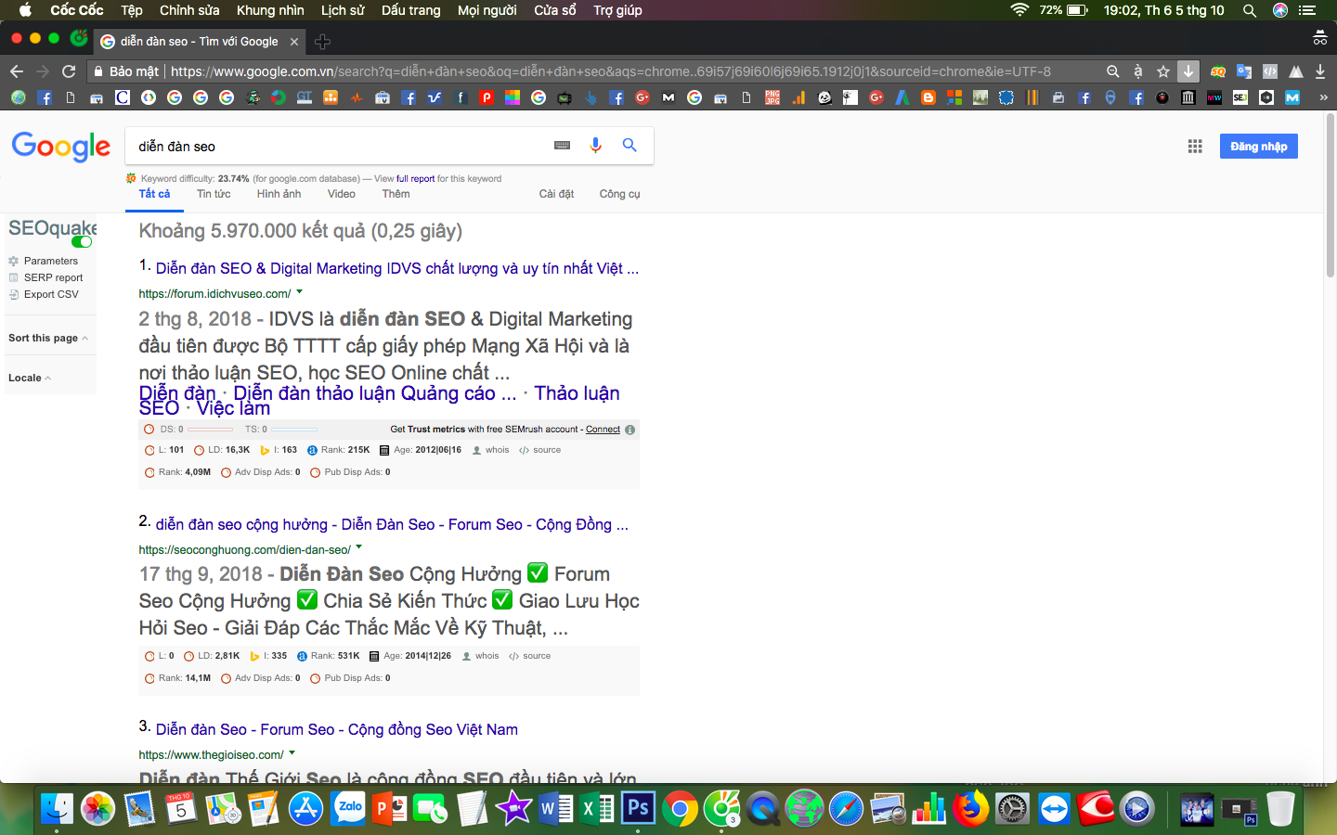Click the SEMrush trust metrics info icon
Screen dimensions: 1337x835
pos(630,430)
